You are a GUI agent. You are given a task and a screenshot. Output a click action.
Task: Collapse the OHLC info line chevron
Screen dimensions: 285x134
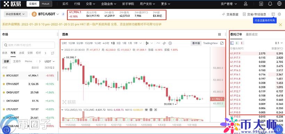[62, 50]
